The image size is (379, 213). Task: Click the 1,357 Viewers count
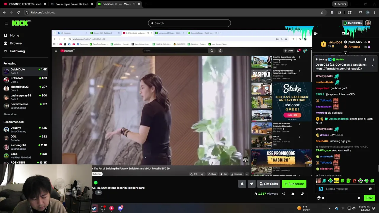[266, 194]
